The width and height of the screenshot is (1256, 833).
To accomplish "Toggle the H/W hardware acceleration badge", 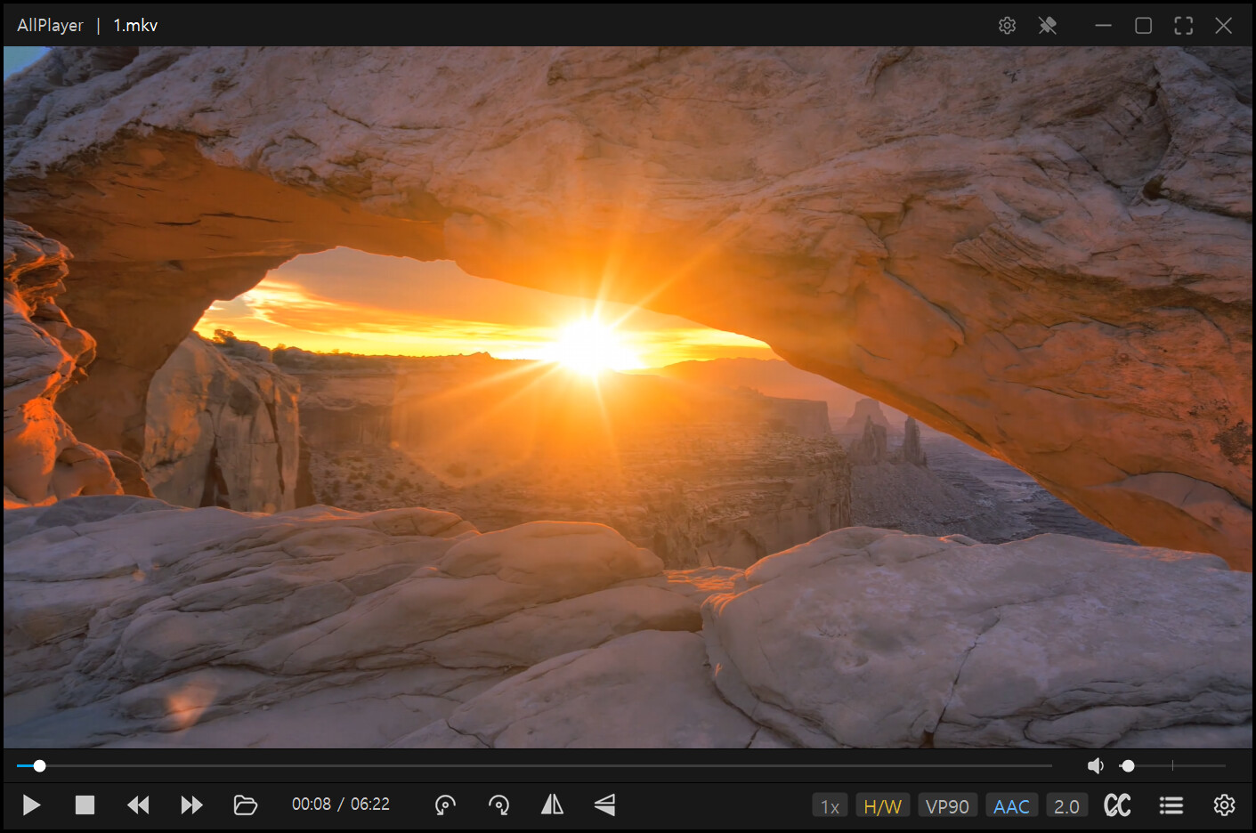I will coord(882,806).
